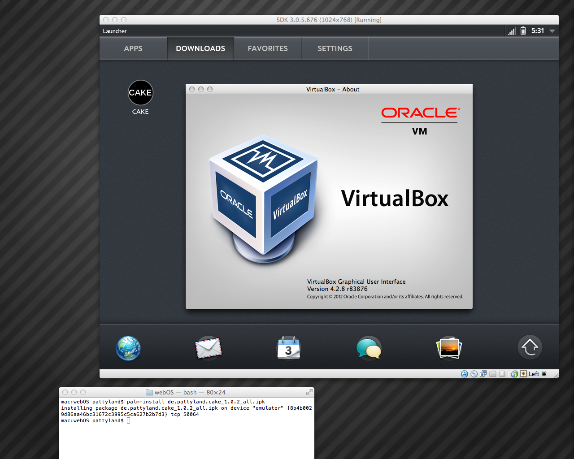Expand the webOS terminal to full screen
574x459 pixels.
tap(309, 392)
